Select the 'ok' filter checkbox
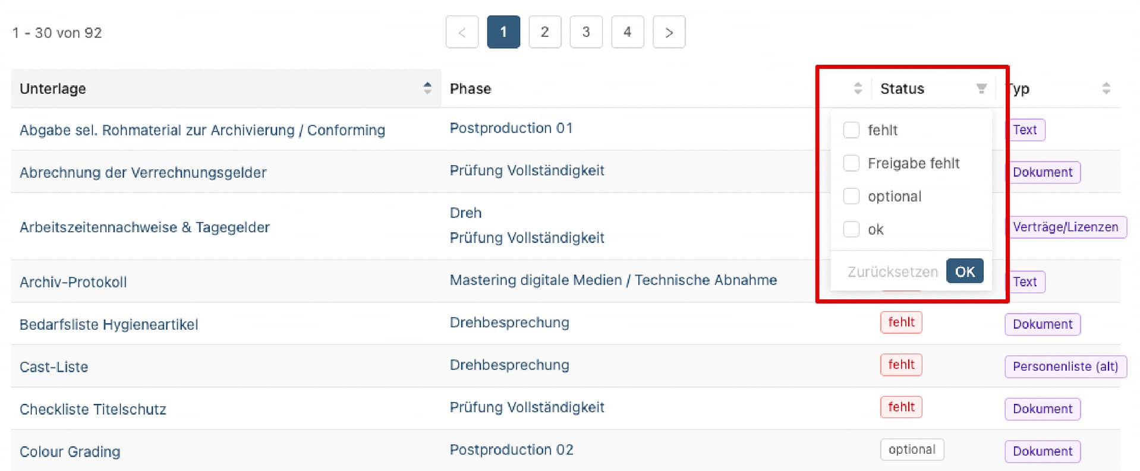 click(x=851, y=230)
